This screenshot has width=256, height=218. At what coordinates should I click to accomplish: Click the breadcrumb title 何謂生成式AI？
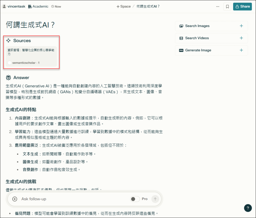(148, 6)
